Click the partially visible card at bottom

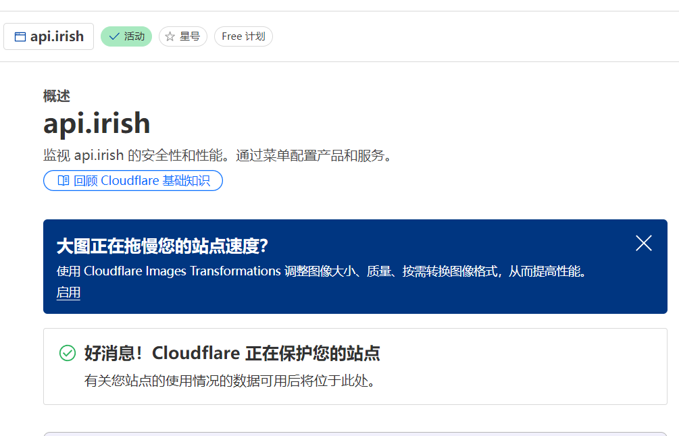(355, 434)
